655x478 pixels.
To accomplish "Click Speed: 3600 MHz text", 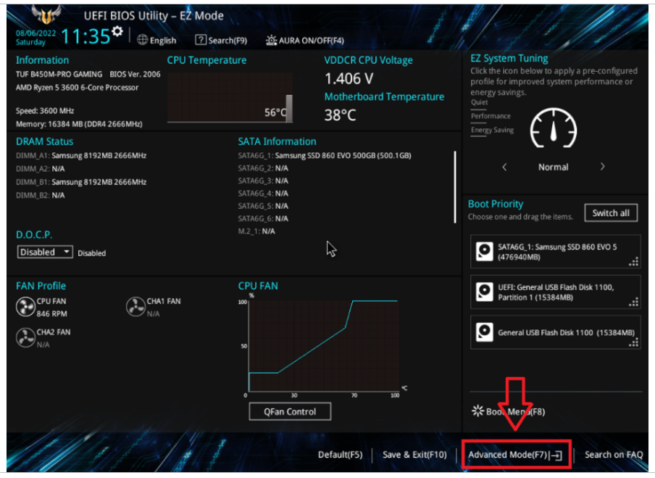I will click(x=45, y=111).
